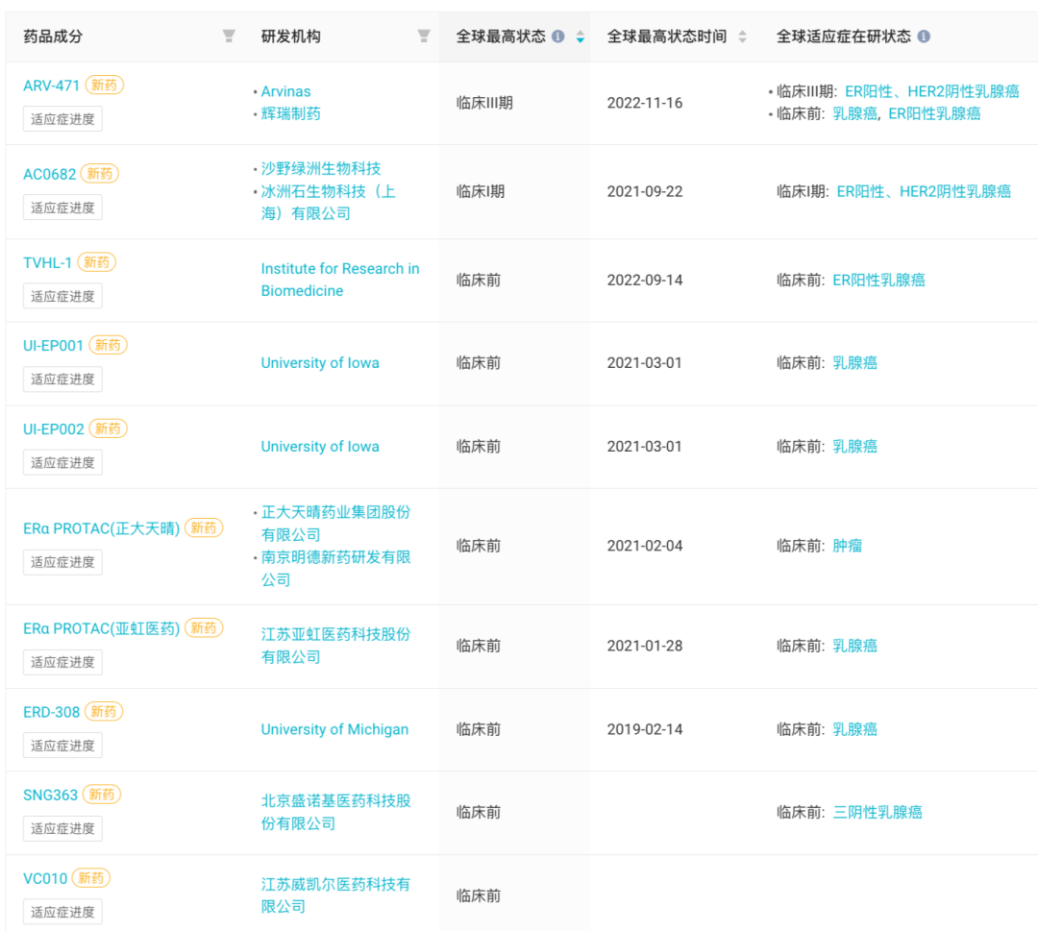This screenshot has width=1038, height=931.
Task: Open University of Iowa link in UI-EP002 row
Action: pos(320,447)
